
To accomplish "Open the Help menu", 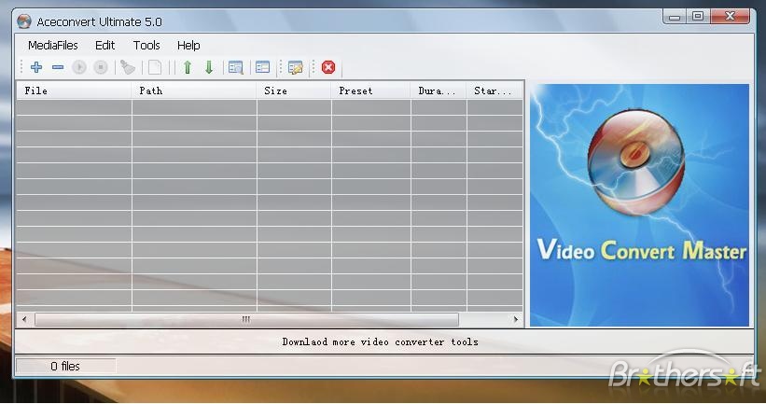I will [x=188, y=46].
